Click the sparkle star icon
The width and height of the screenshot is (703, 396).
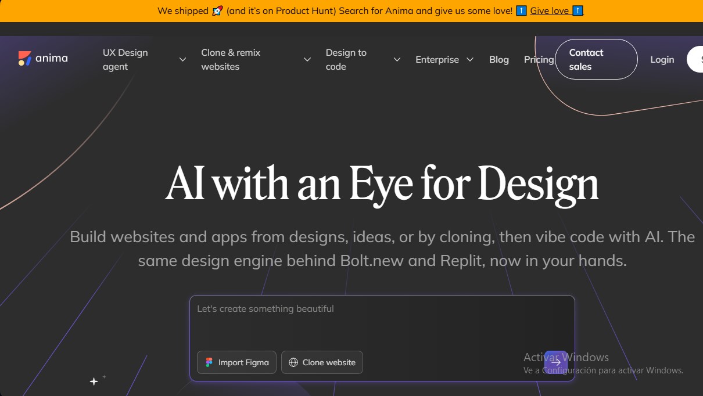pos(94,381)
